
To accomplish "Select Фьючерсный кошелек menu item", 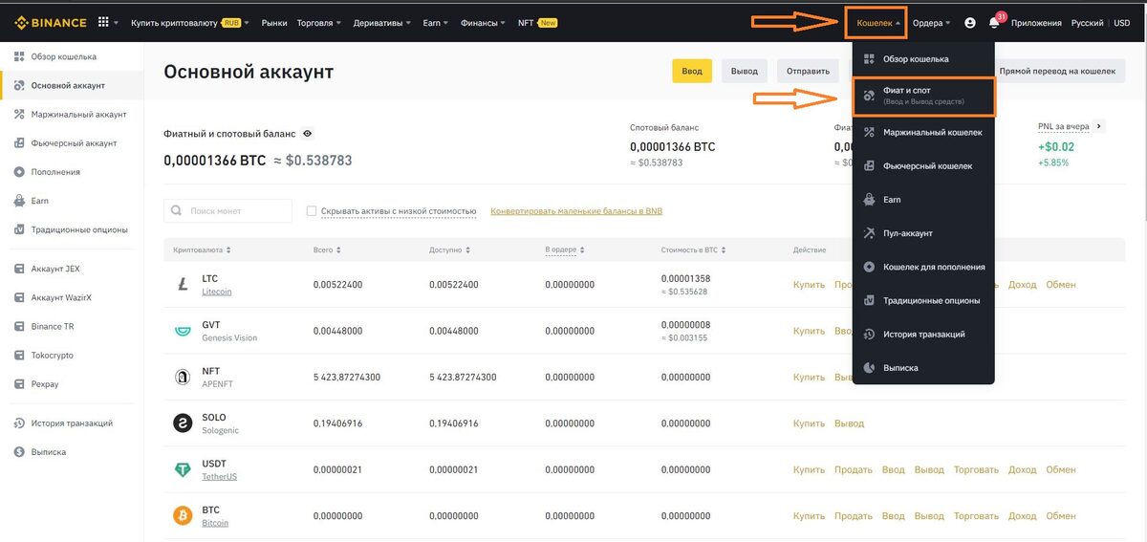I will pos(923,166).
